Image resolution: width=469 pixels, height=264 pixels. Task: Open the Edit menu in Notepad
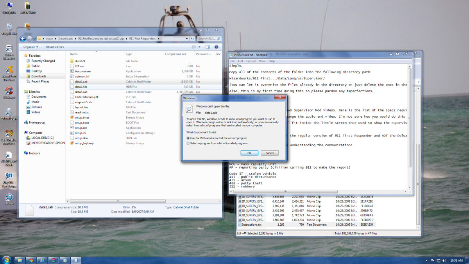pos(240,61)
